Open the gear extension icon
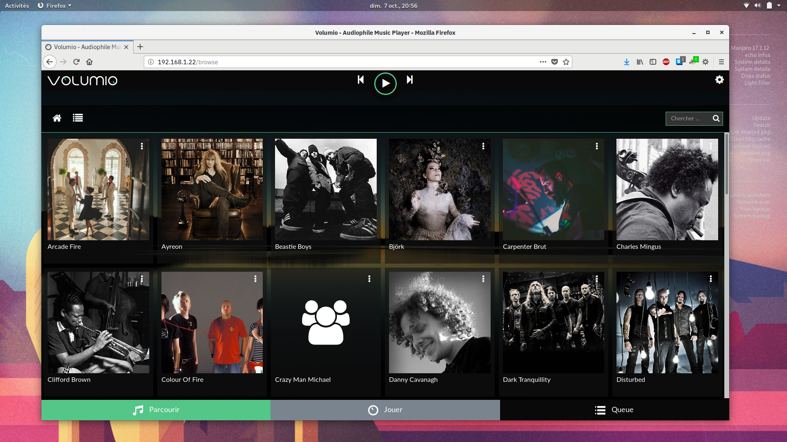 [705, 62]
